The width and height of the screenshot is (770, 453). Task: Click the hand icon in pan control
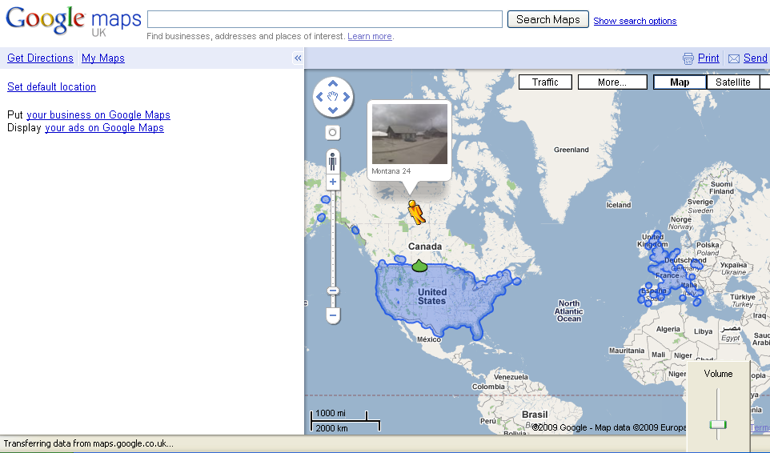[x=333, y=97]
